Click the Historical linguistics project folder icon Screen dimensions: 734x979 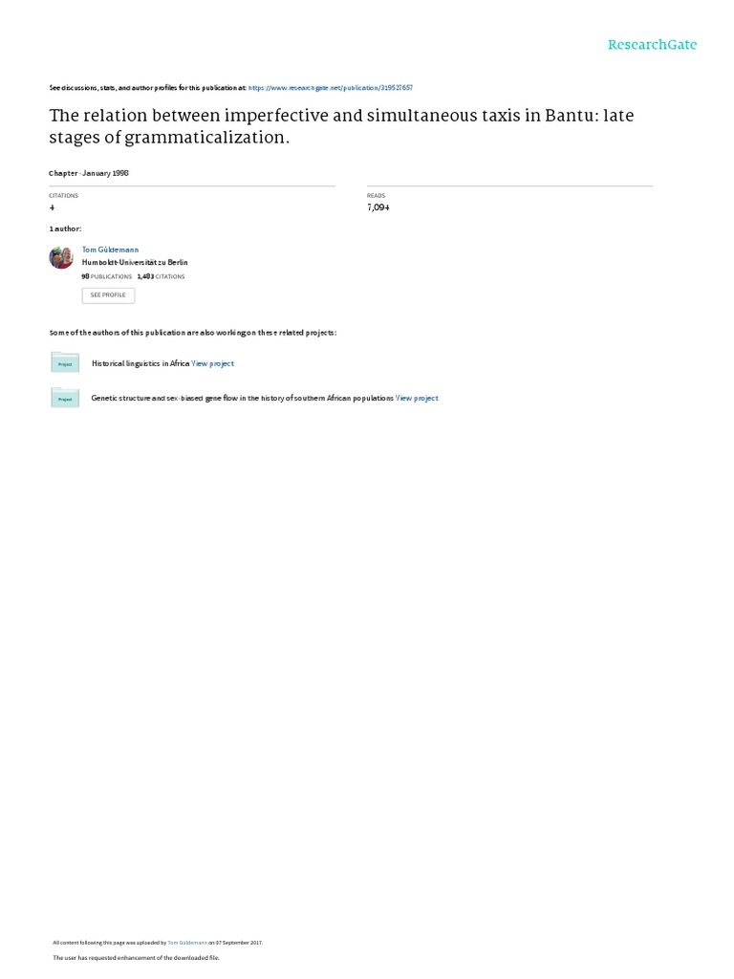pos(65,362)
